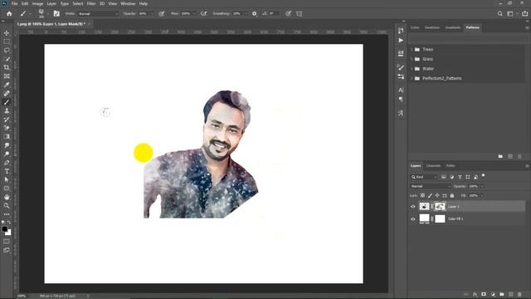This screenshot has width=531, height=299.
Task: Delete layer with the trash icon
Action: coord(520,294)
